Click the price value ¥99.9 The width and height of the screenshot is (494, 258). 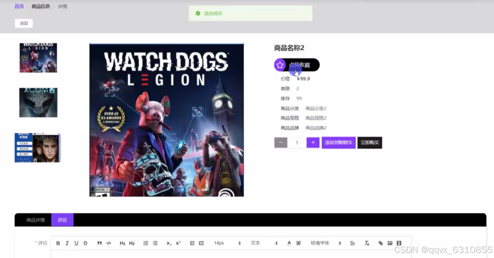(x=303, y=79)
